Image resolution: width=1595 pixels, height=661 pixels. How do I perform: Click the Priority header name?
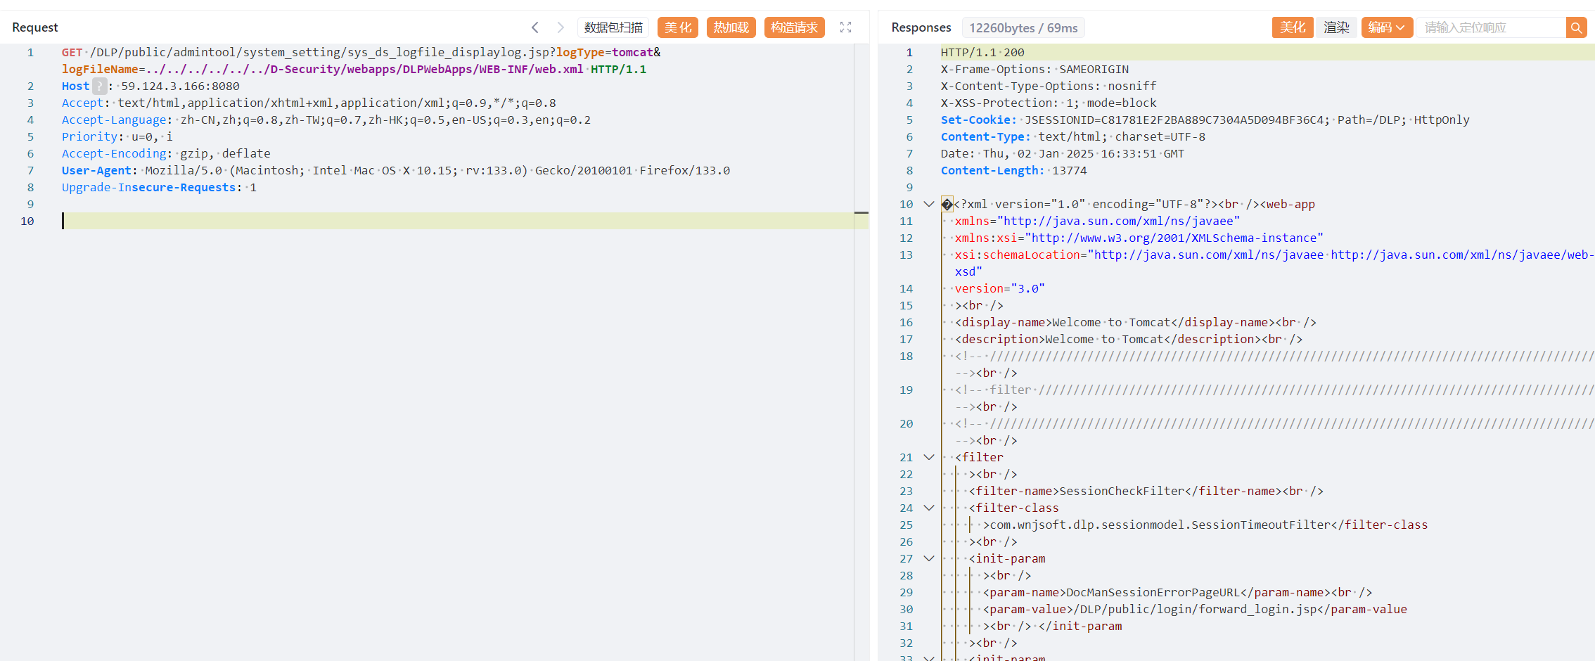pyautogui.click(x=89, y=136)
